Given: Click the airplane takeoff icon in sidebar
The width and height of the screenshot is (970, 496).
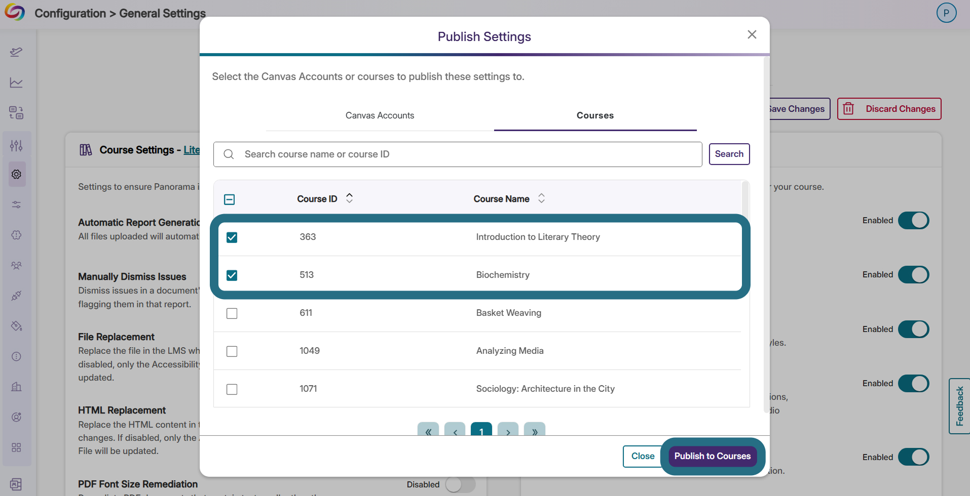Looking at the screenshot, I should point(16,52).
